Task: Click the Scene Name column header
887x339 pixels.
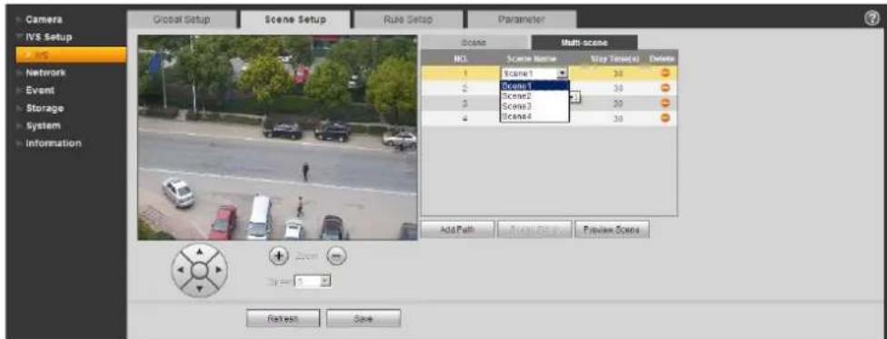Action: point(530,58)
